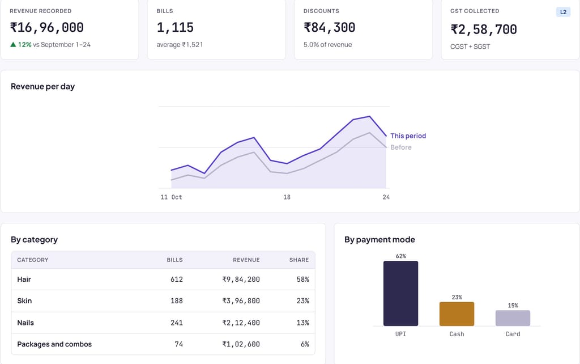The width and height of the screenshot is (580, 364).
Task: Select the Card bar in payment chart
Action: pyautogui.click(x=513, y=318)
